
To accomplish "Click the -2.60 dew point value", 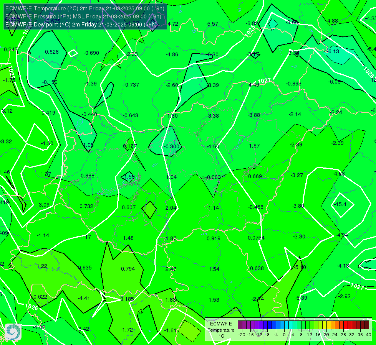I will click(172, 85).
